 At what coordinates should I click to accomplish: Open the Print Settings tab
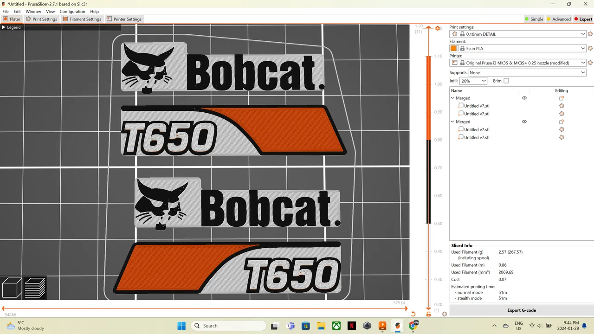(x=41, y=19)
